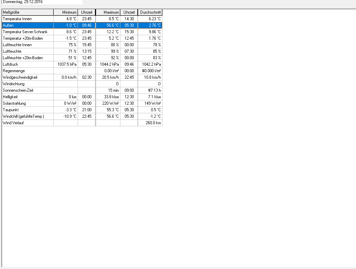Click the Maximum column header

[x=108, y=12]
